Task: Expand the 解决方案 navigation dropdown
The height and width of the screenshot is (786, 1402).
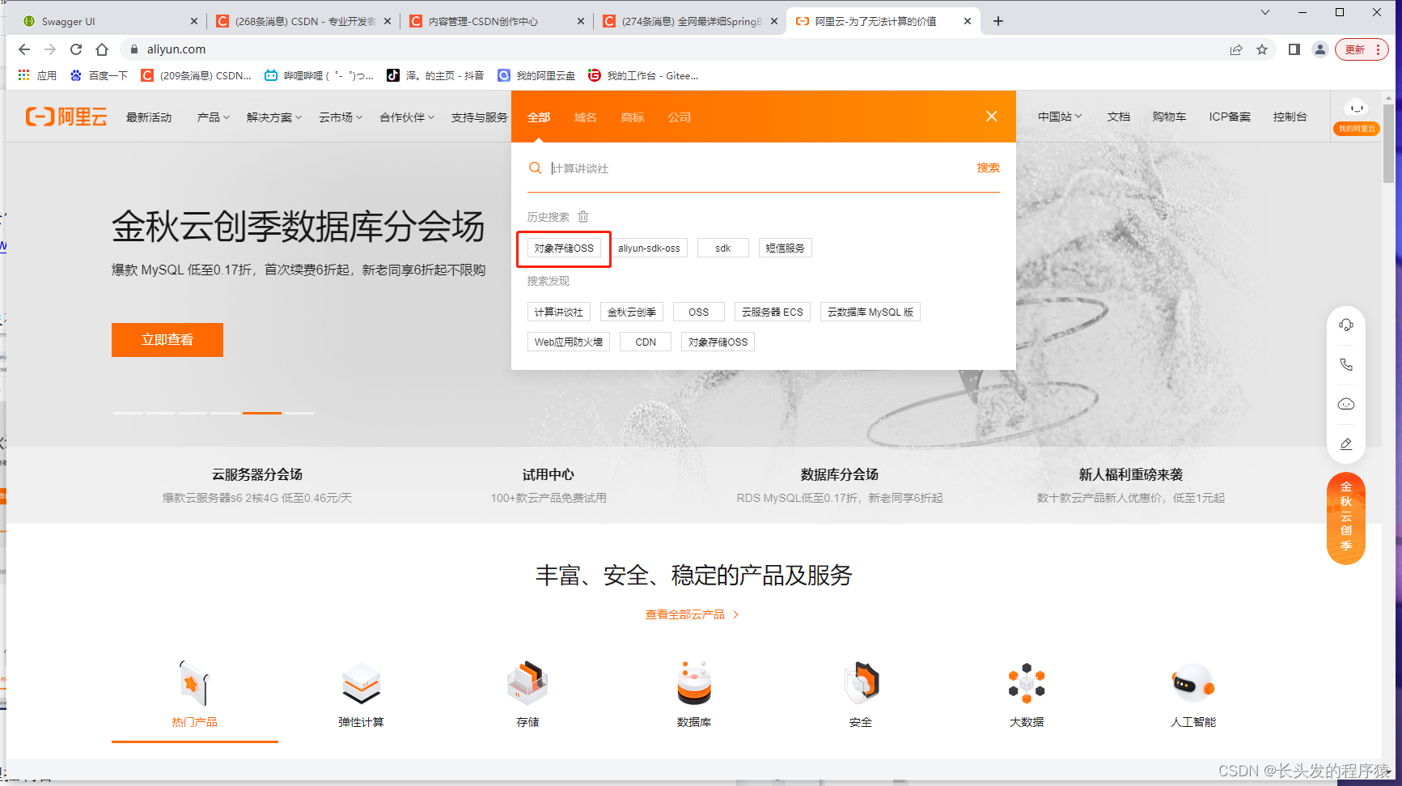Action: pyautogui.click(x=274, y=117)
